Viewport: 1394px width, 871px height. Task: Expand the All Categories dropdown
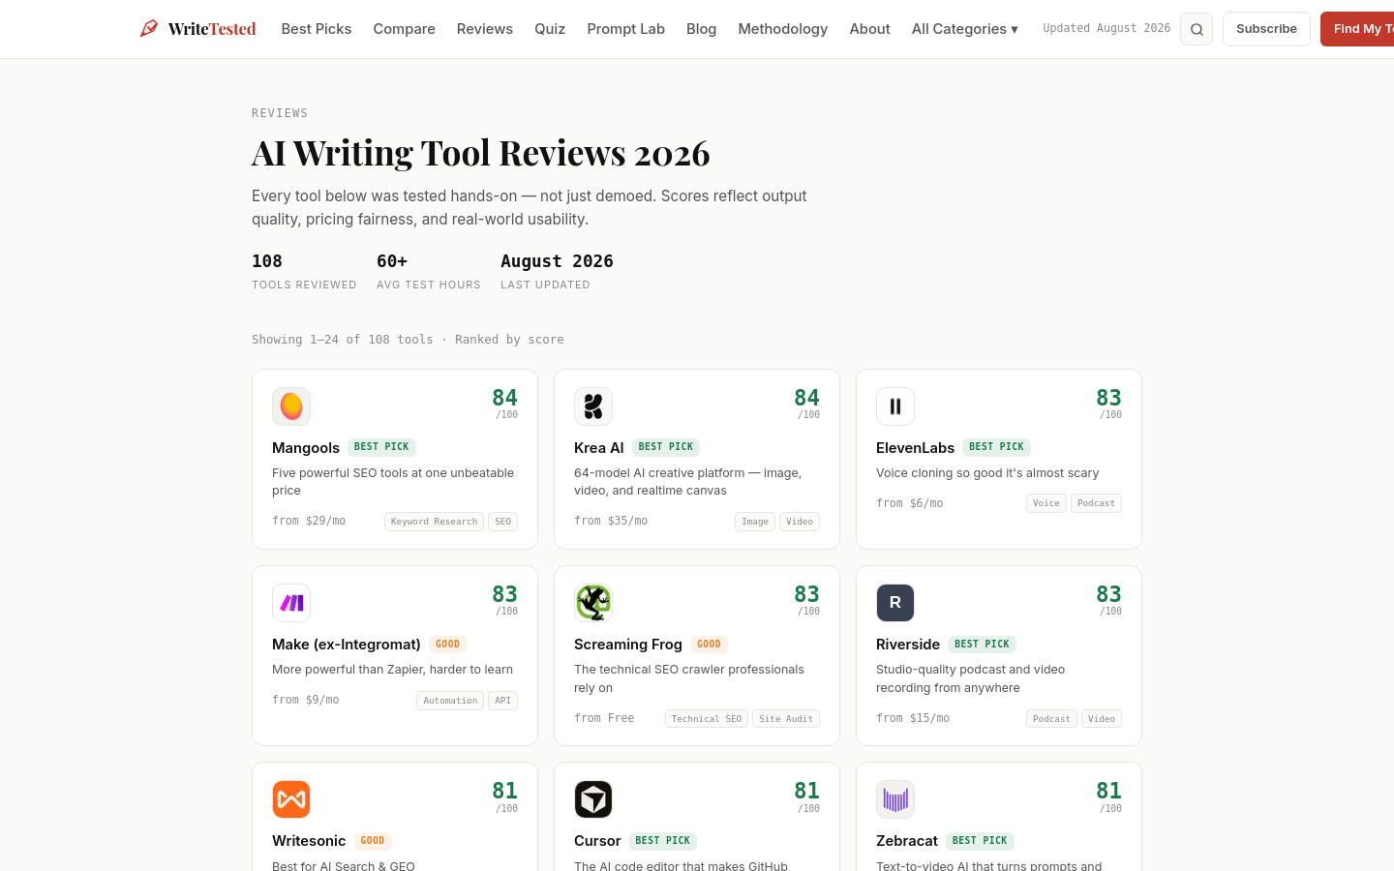(964, 29)
